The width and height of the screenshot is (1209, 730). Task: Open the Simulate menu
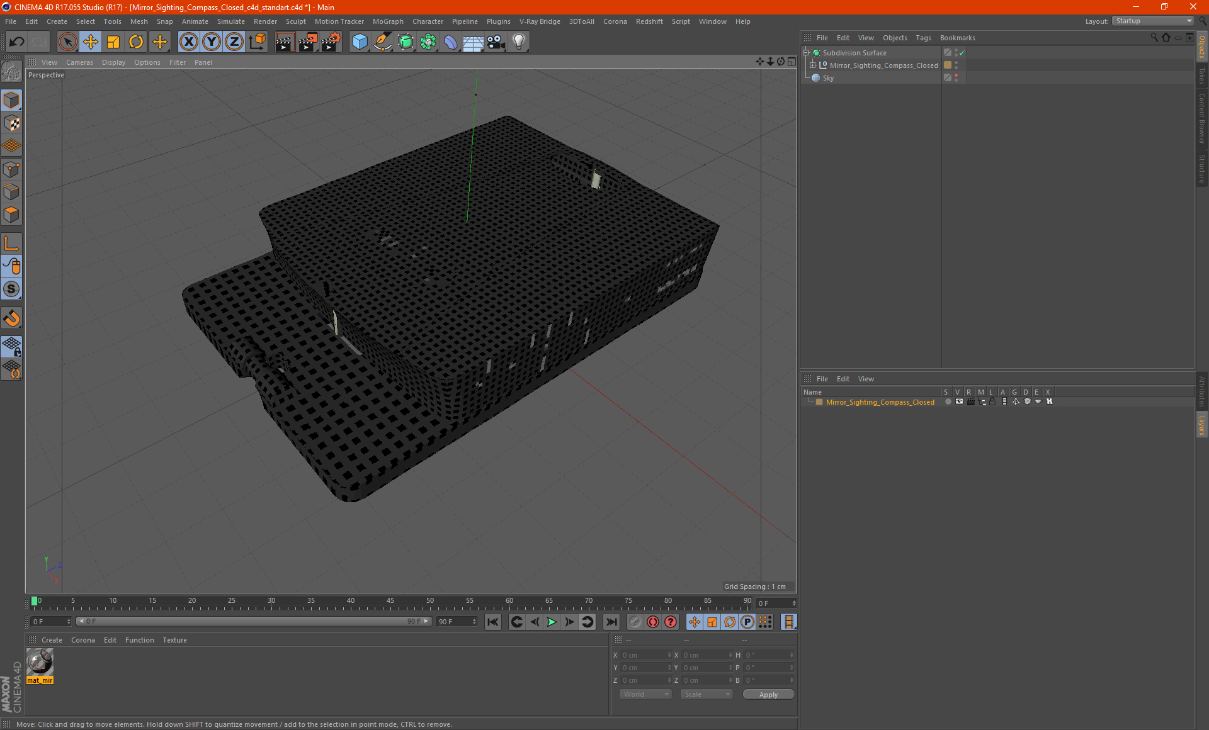click(x=231, y=21)
